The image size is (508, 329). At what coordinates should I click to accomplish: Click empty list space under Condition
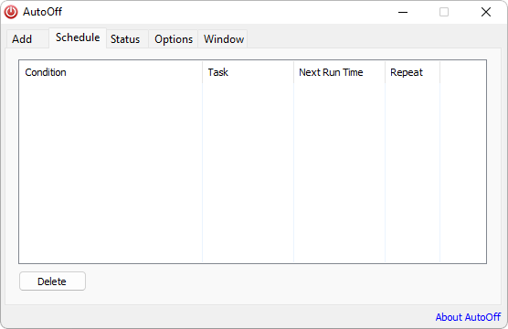[x=111, y=173]
